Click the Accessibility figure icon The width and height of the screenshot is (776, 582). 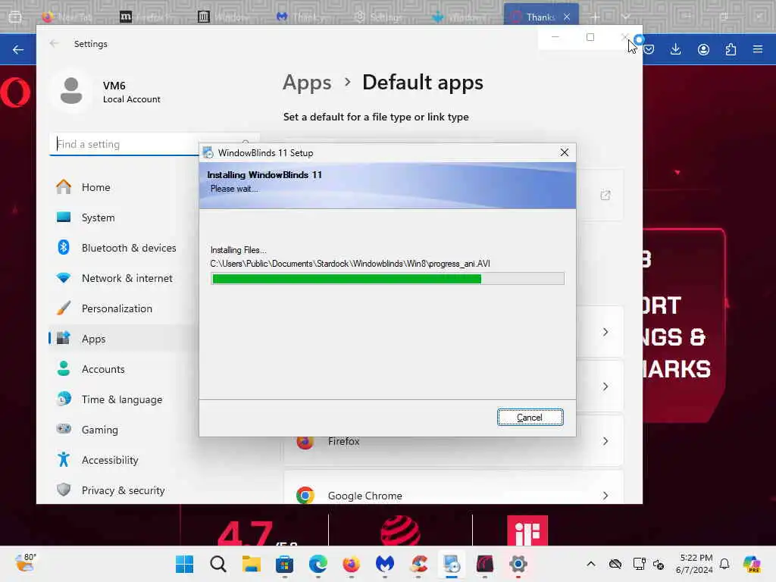click(64, 459)
